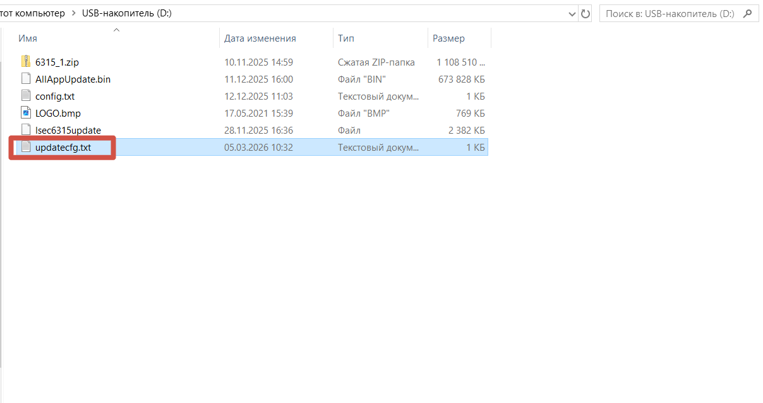Click the lsec6315update file icon
Viewport: 763px width, 403px height.
click(26, 130)
